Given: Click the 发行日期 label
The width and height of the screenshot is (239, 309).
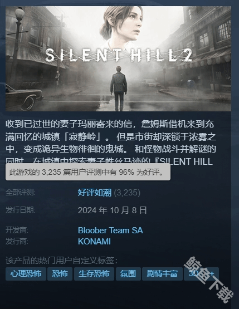Looking at the screenshot, I should [x=20, y=210].
